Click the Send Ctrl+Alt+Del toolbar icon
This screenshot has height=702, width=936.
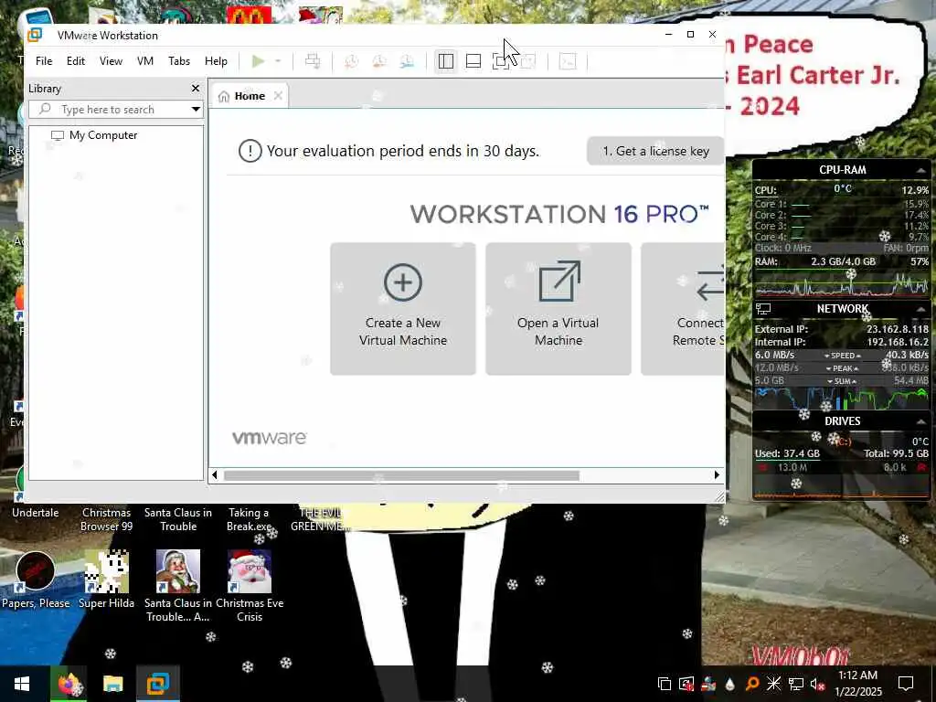(313, 61)
